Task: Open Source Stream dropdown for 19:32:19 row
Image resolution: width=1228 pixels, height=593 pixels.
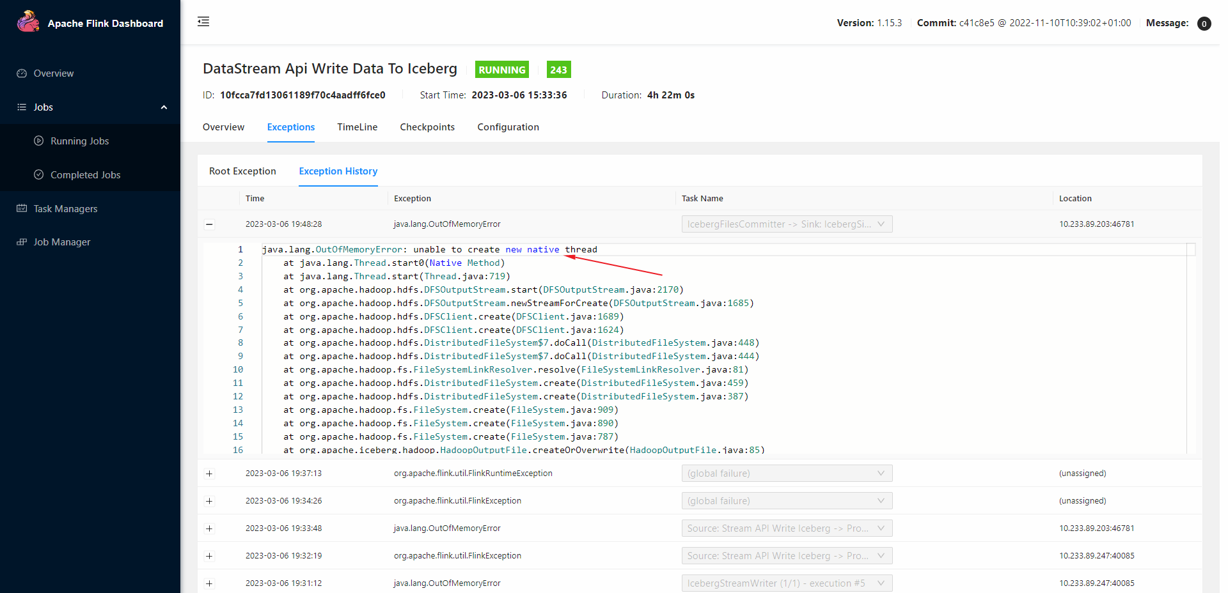Action: click(x=787, y=556)
